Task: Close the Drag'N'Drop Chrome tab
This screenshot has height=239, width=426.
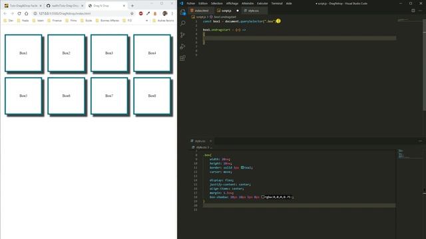Action: click(x=124, y=6)
